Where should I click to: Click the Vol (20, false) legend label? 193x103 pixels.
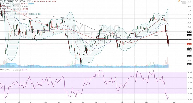(x=5, y=4)
